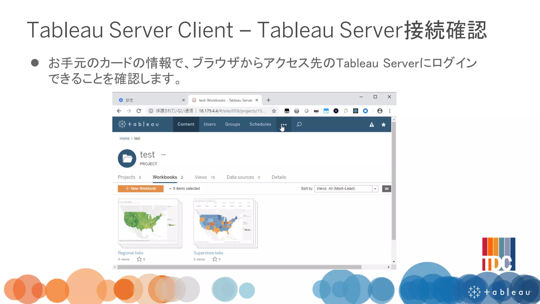Open the Superstore.twbx workbook link

208,253
